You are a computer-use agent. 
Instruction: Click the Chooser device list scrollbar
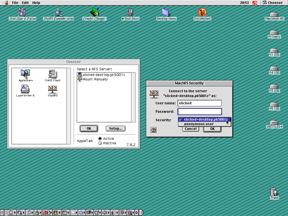(x=69, y=106)
